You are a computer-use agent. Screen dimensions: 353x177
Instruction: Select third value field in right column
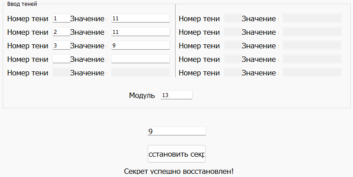(x=312, y=45)
